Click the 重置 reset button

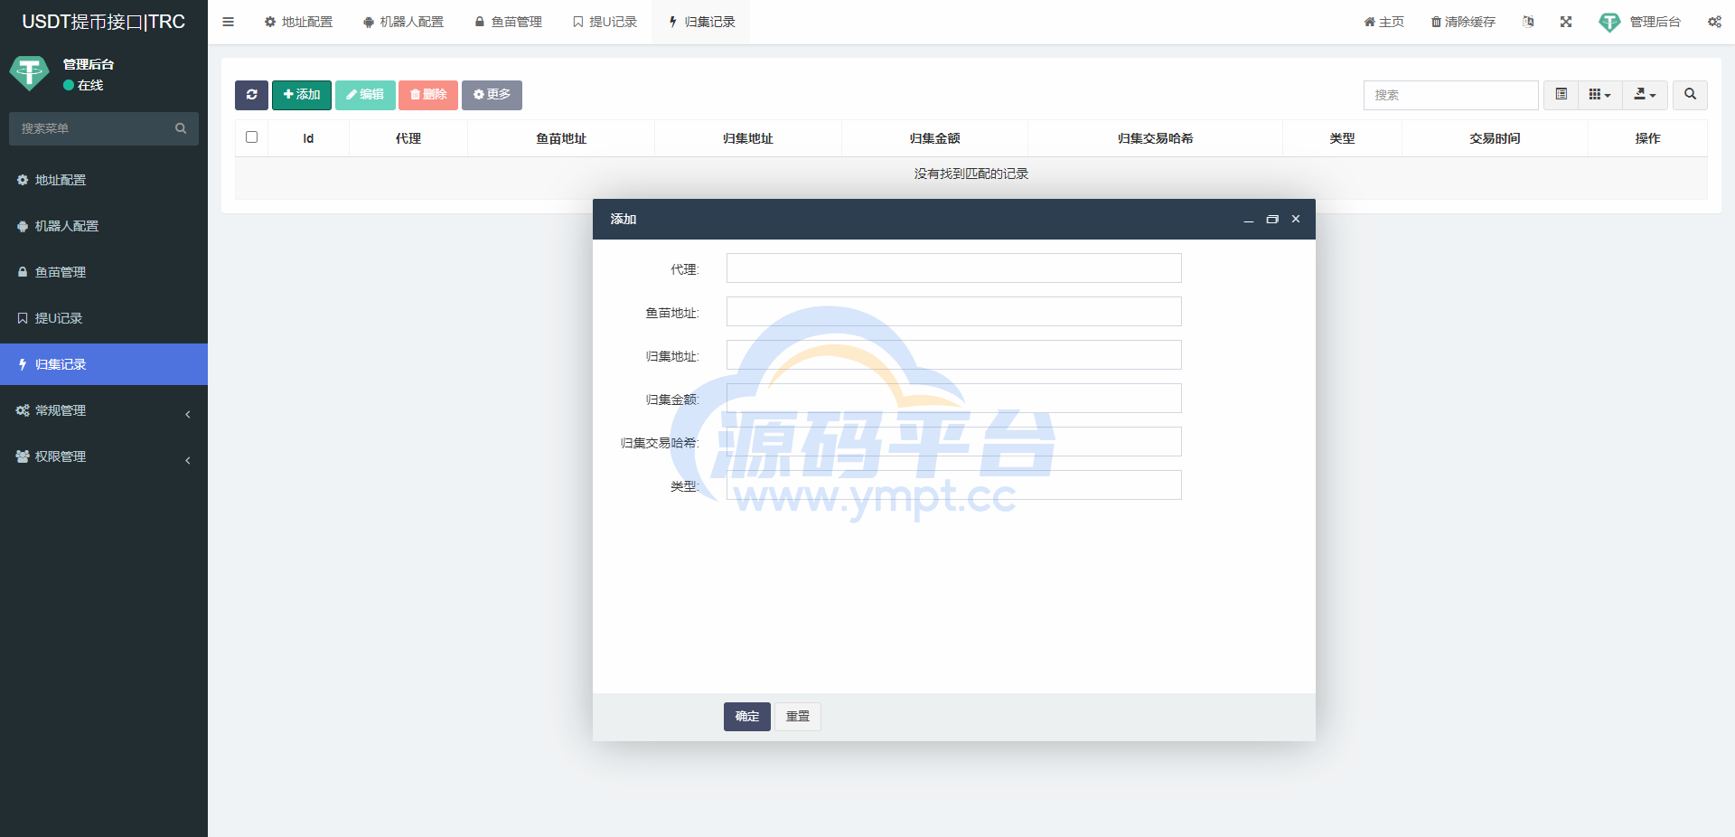(797, 717)
